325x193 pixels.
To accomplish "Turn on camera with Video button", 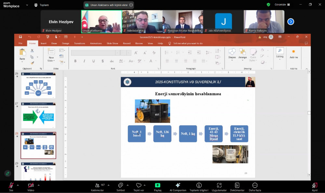I will 31,186.
